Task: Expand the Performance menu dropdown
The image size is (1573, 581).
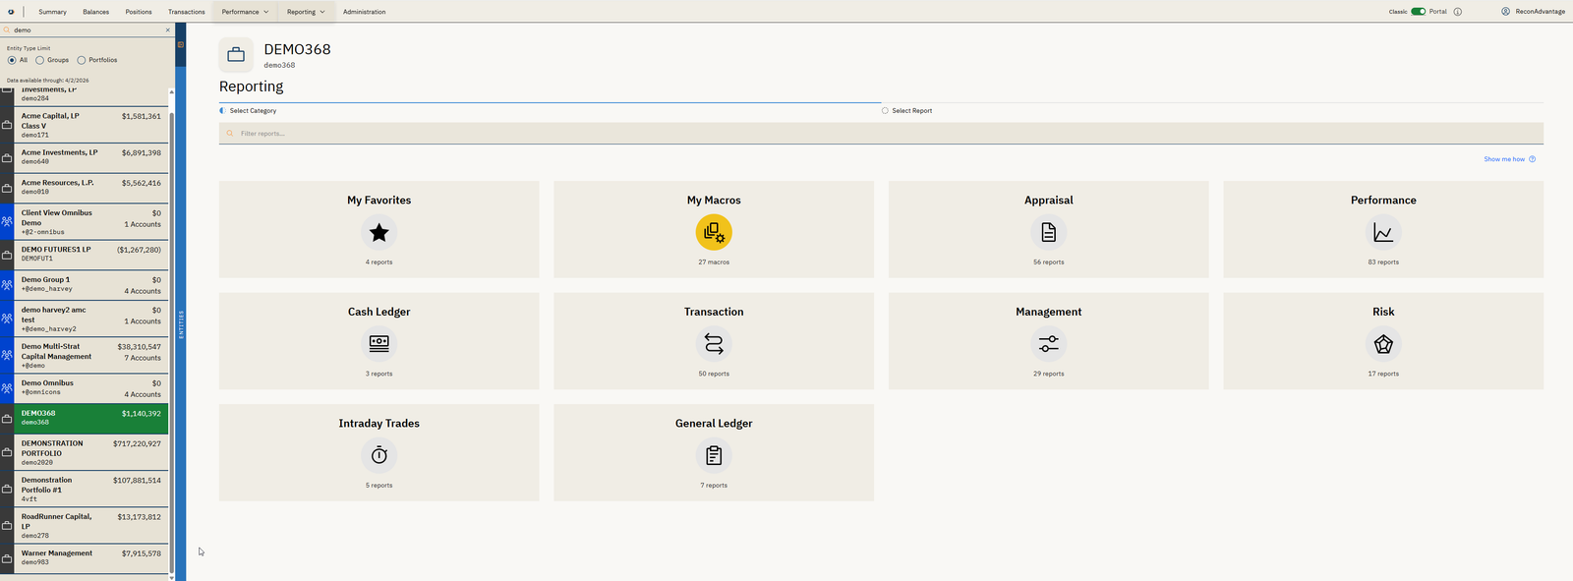Action: pyautogui.click(x=245, y=12)
